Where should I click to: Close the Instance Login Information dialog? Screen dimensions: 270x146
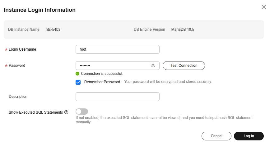pyautogui.click(x=264, y=7)
